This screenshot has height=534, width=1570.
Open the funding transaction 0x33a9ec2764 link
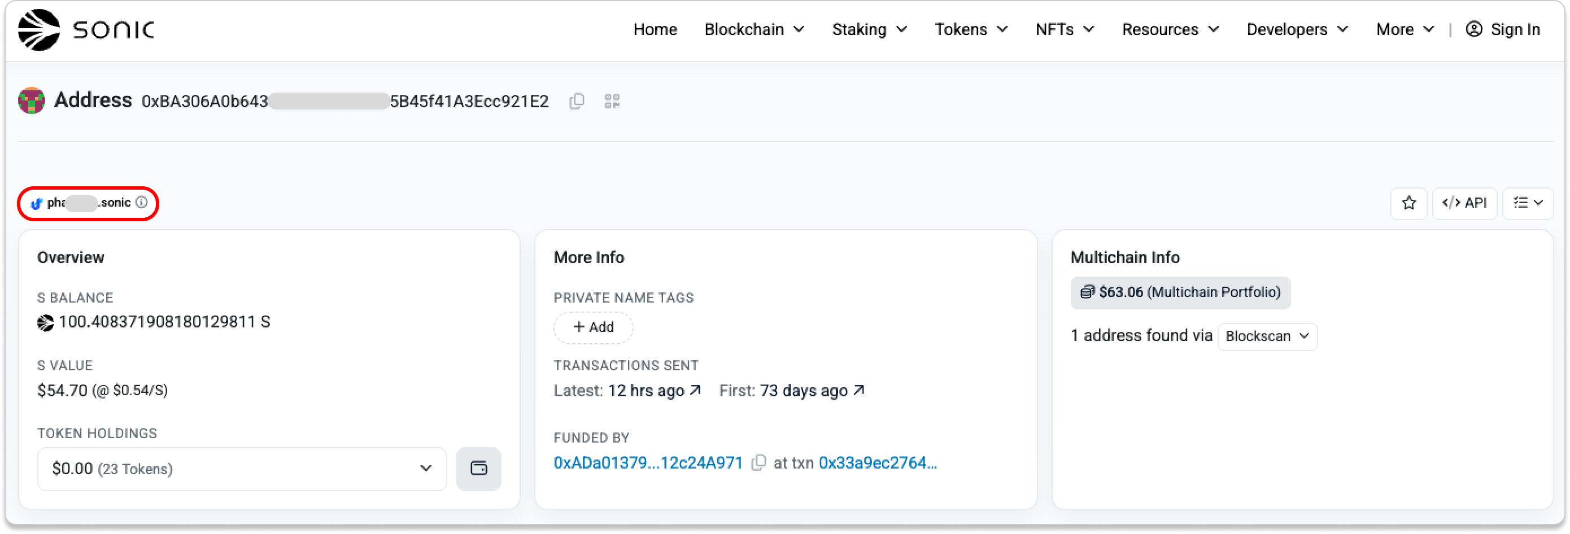[x=877, y=463]
